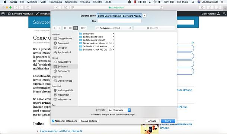The image size is (227, 134).
Task: Go forward in save dialog navigation
Action: click(59, 28)
